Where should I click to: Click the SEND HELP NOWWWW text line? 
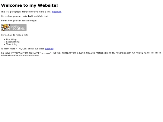click(20, 56)
